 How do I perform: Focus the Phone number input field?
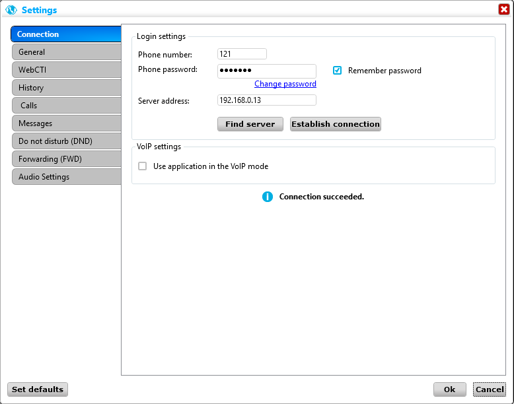pyautogui.click(x=242, y=54)
